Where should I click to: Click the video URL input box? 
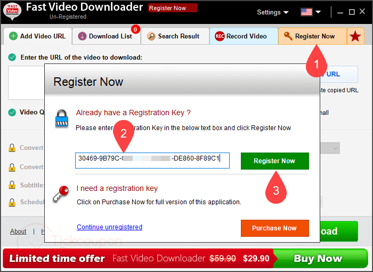[x=27, y=83]
